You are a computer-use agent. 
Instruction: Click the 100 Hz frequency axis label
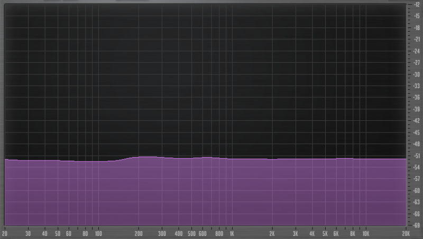pyautogui.click(x=98, y=233)
